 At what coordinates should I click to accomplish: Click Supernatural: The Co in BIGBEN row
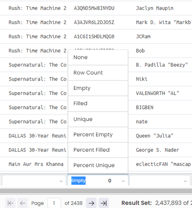(x=38, y=107)
